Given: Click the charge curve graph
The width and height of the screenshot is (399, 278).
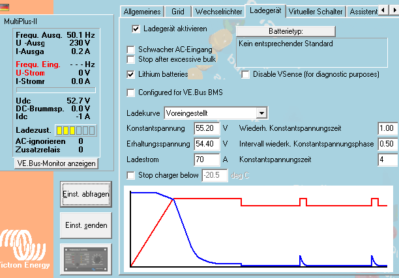Looking at the screenshot, I should (258, 229).
